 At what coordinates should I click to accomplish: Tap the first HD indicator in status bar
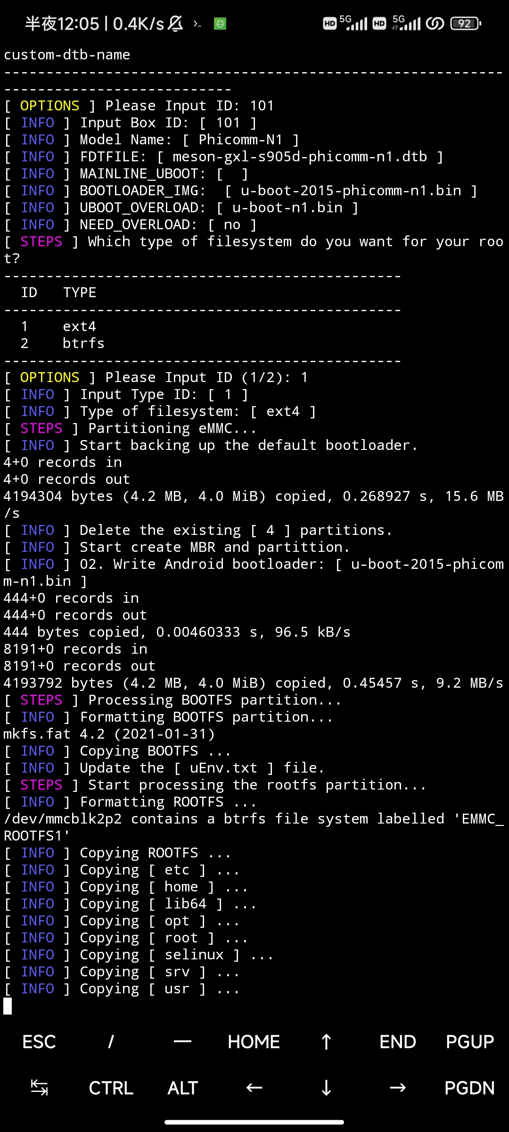pos(330,23)
